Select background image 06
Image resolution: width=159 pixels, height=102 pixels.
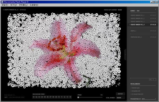48,97
